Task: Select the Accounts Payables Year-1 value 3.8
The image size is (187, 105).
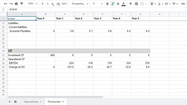Action: click(x=65, y=31)
